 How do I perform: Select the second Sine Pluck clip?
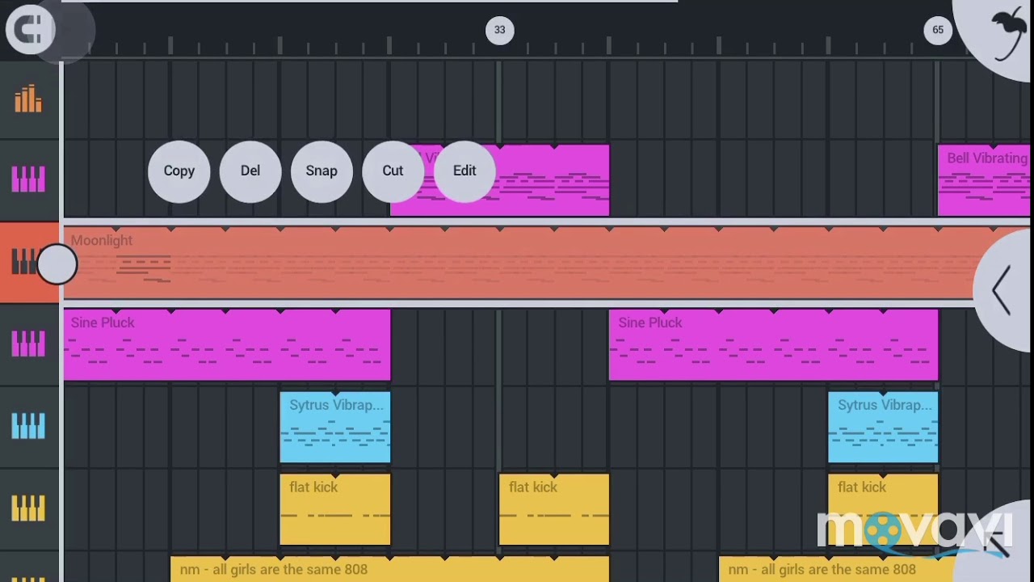pyautogui.click(x=773, y=345)
